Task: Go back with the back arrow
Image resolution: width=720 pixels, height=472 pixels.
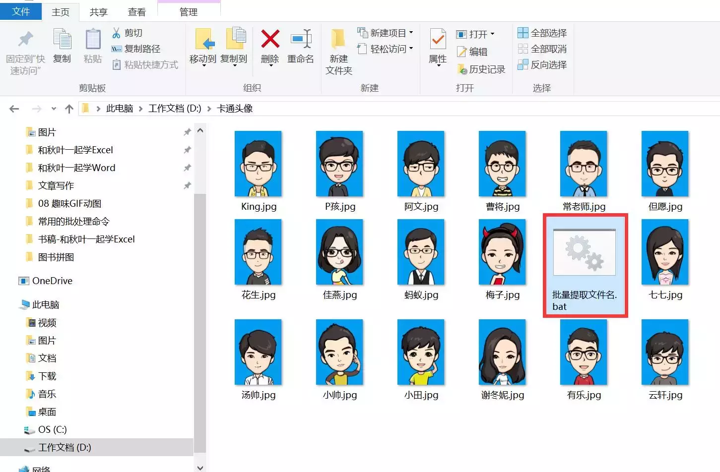Action: tap(14, 109)
